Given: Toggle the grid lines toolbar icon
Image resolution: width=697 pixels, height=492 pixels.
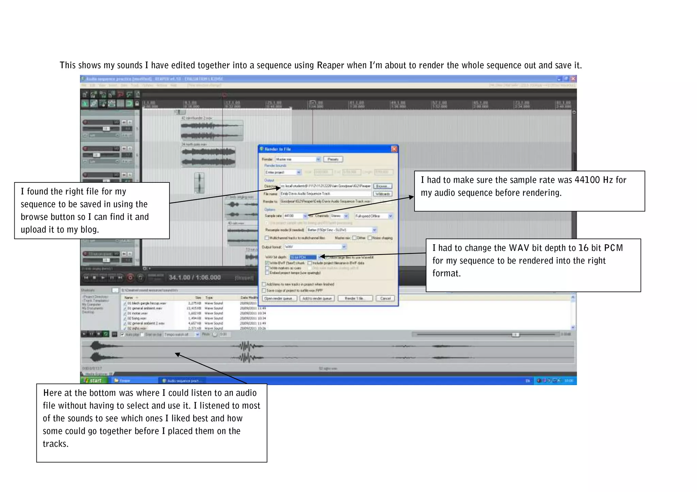Looking at the screenshot, I should click(x=120, y=103).
